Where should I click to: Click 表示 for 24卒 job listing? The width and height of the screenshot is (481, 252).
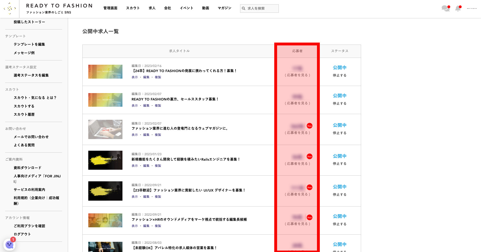(135, 77)
